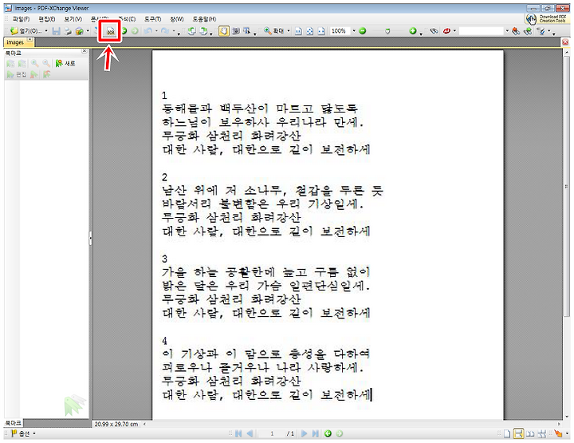The image size is (574, 443).
Task: Open the 도움말(H) menu
Action: [x=204, y=19]
